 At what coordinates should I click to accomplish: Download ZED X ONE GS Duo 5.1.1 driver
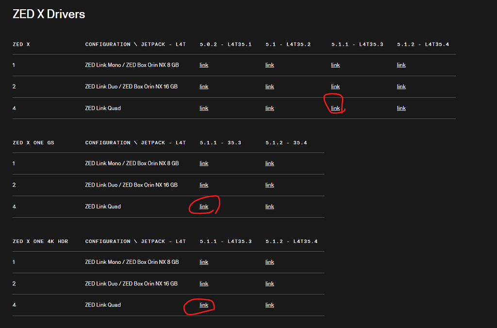[x=203, y=185]
